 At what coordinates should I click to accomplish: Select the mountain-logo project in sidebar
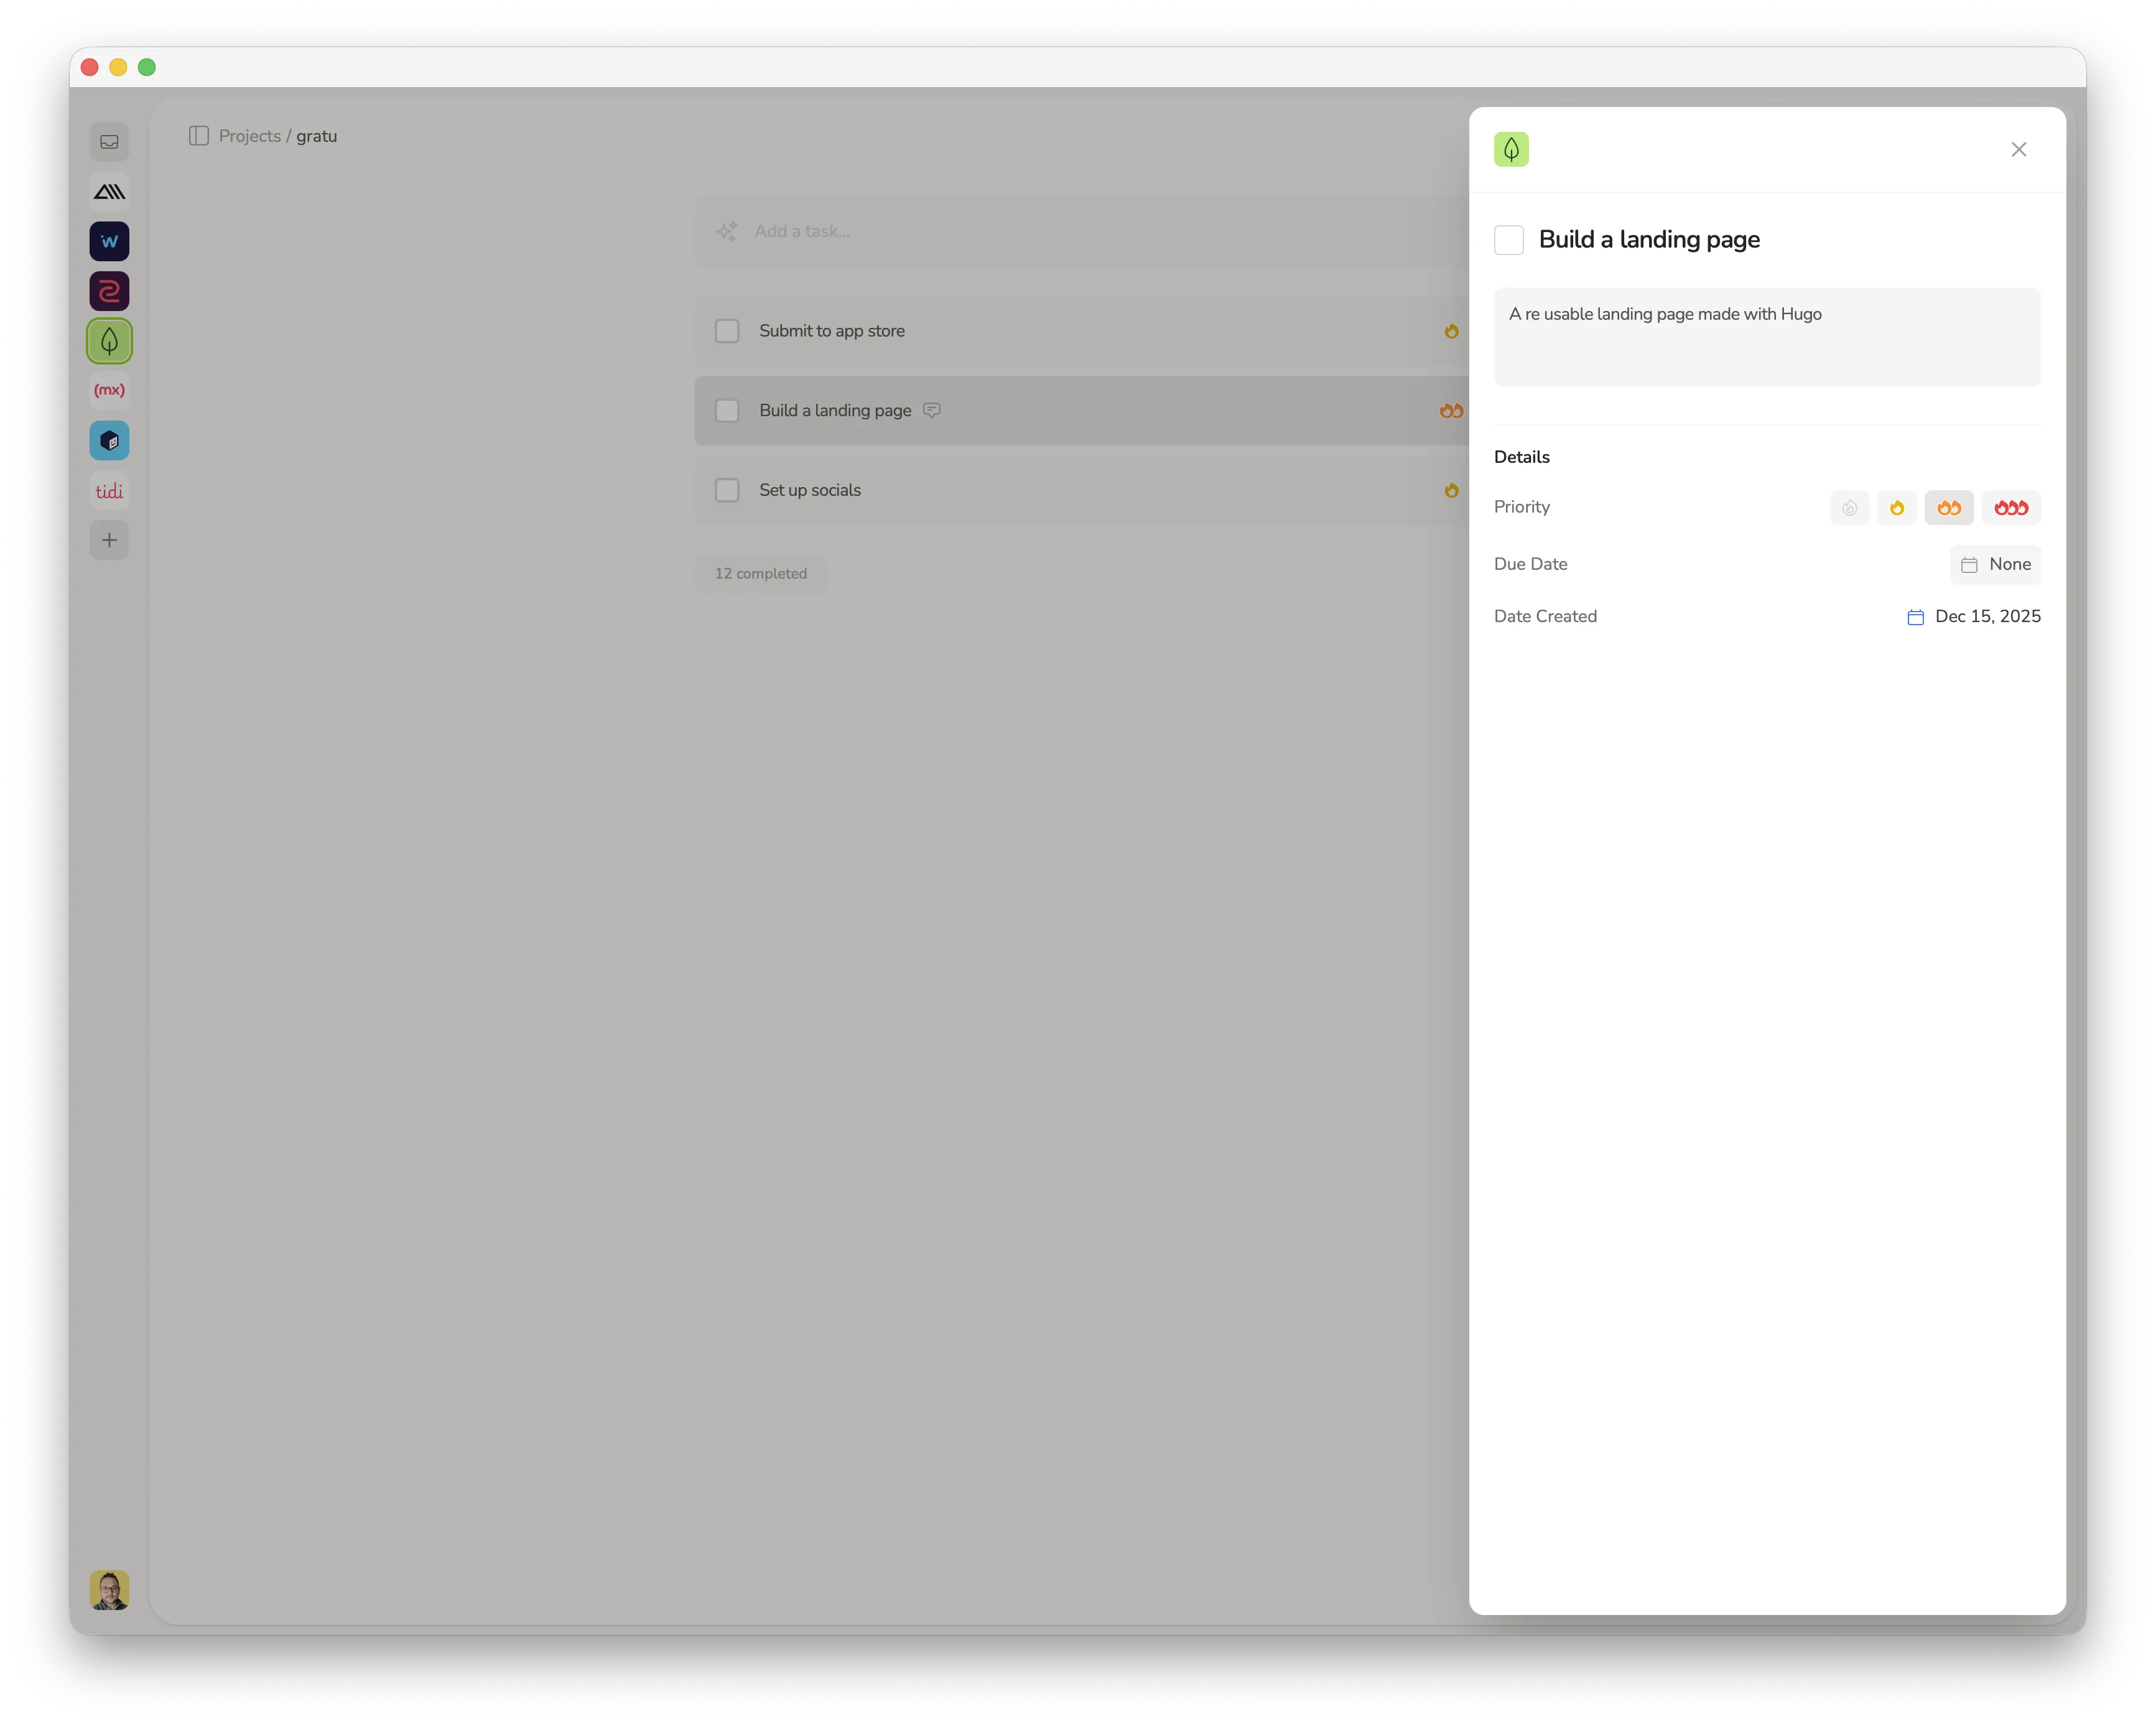[x=109, y=192]
